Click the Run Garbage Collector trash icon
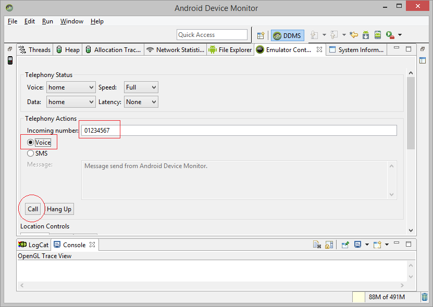The image size is (433, 307). pos(425,297)
